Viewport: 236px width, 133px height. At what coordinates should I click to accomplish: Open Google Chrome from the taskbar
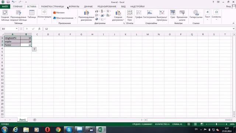click(58, 130)
